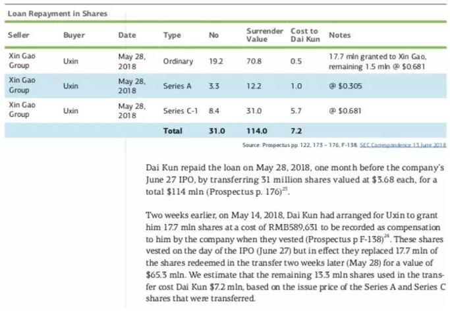Click the @ $0.305 note cell
The image size is (450, 313).
tap(345, 86)
